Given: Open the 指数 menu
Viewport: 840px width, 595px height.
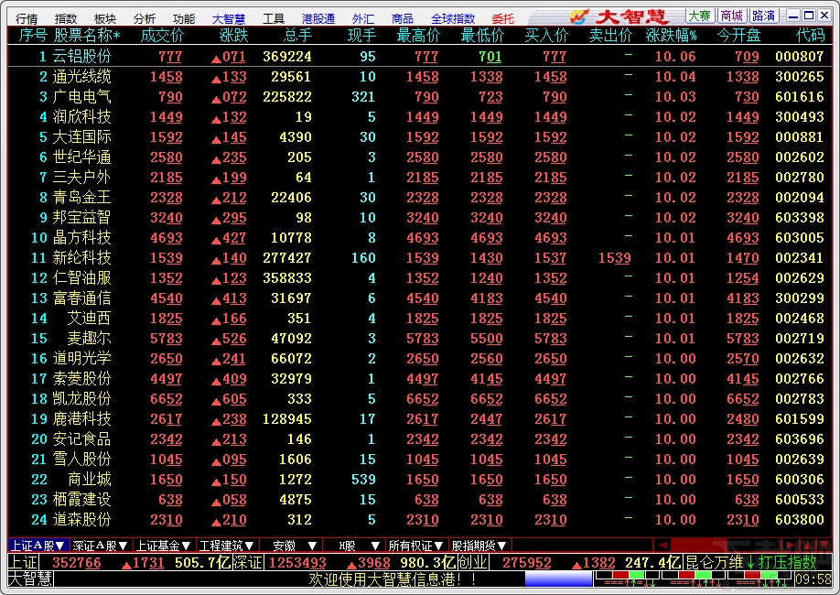Looking at the screenshot, I should [66, 18].
